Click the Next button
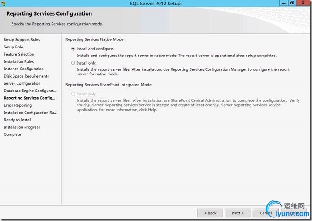Viewport: 312px width, 221px height. [238, 213]
